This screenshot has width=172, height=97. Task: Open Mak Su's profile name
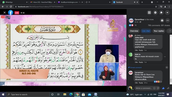coord(138,54)
